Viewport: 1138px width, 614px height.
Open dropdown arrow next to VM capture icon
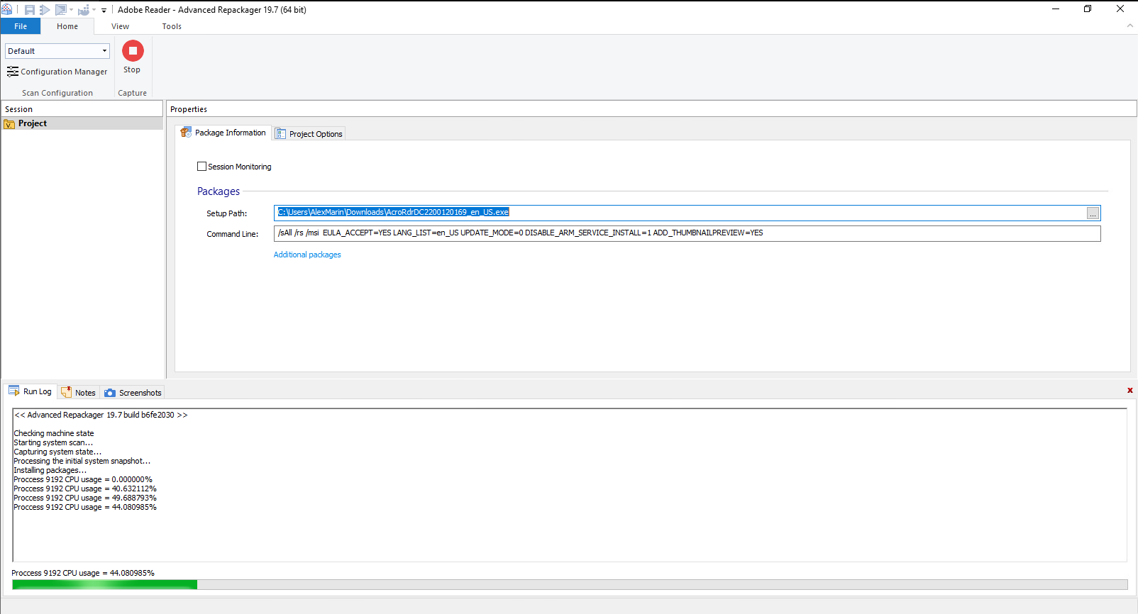click(x=72, y=10)
